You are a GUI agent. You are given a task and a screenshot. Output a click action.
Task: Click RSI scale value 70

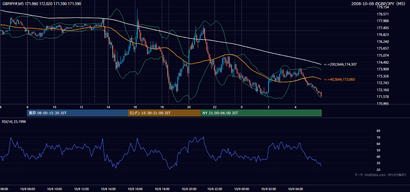(378, 137)
